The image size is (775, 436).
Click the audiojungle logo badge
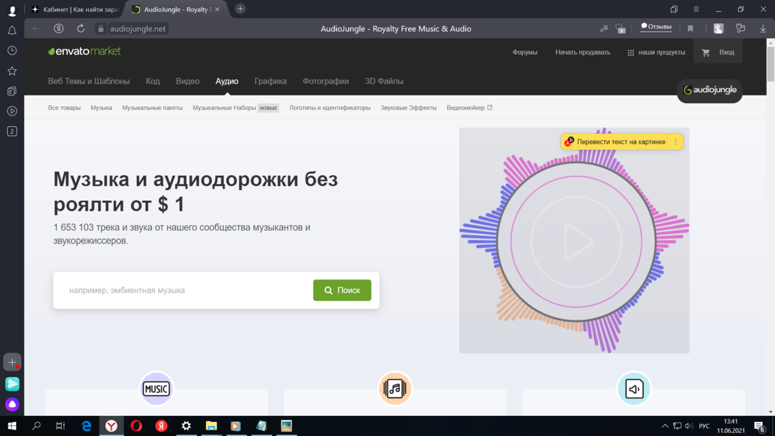[710, 90]
